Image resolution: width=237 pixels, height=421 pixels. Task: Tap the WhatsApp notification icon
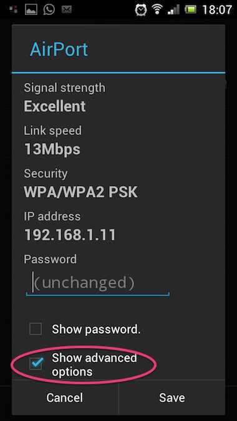coord(49,10)
